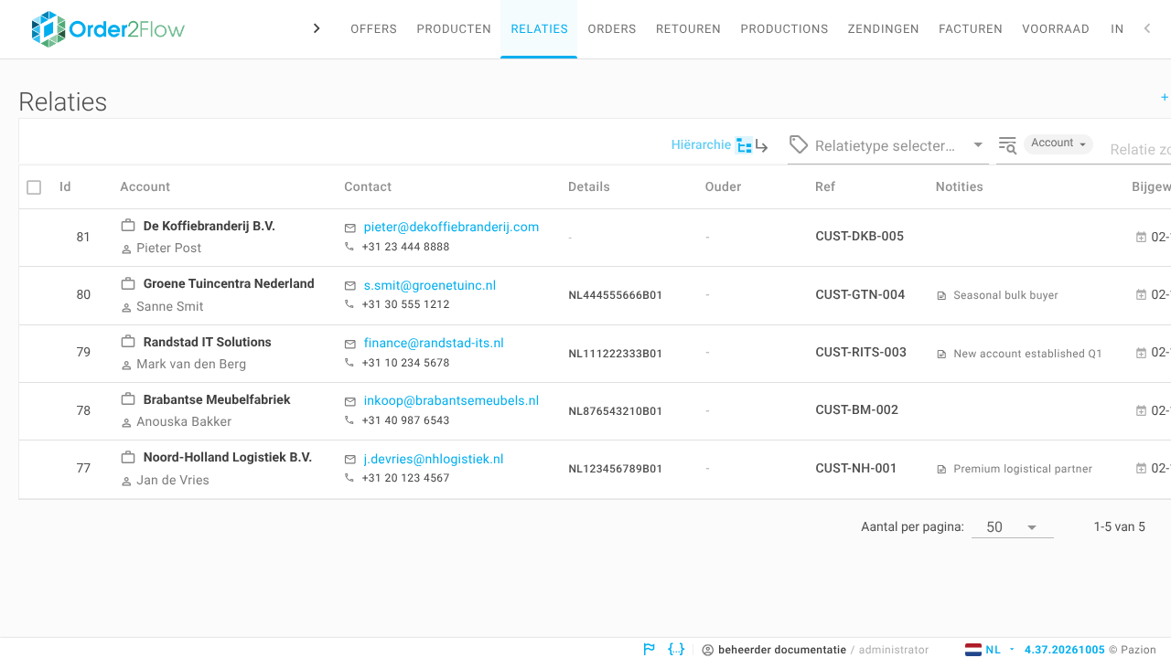Click the Hiërarchie link label
The width and height of the screenshot is (1171, 658).
tap(701, 144)
